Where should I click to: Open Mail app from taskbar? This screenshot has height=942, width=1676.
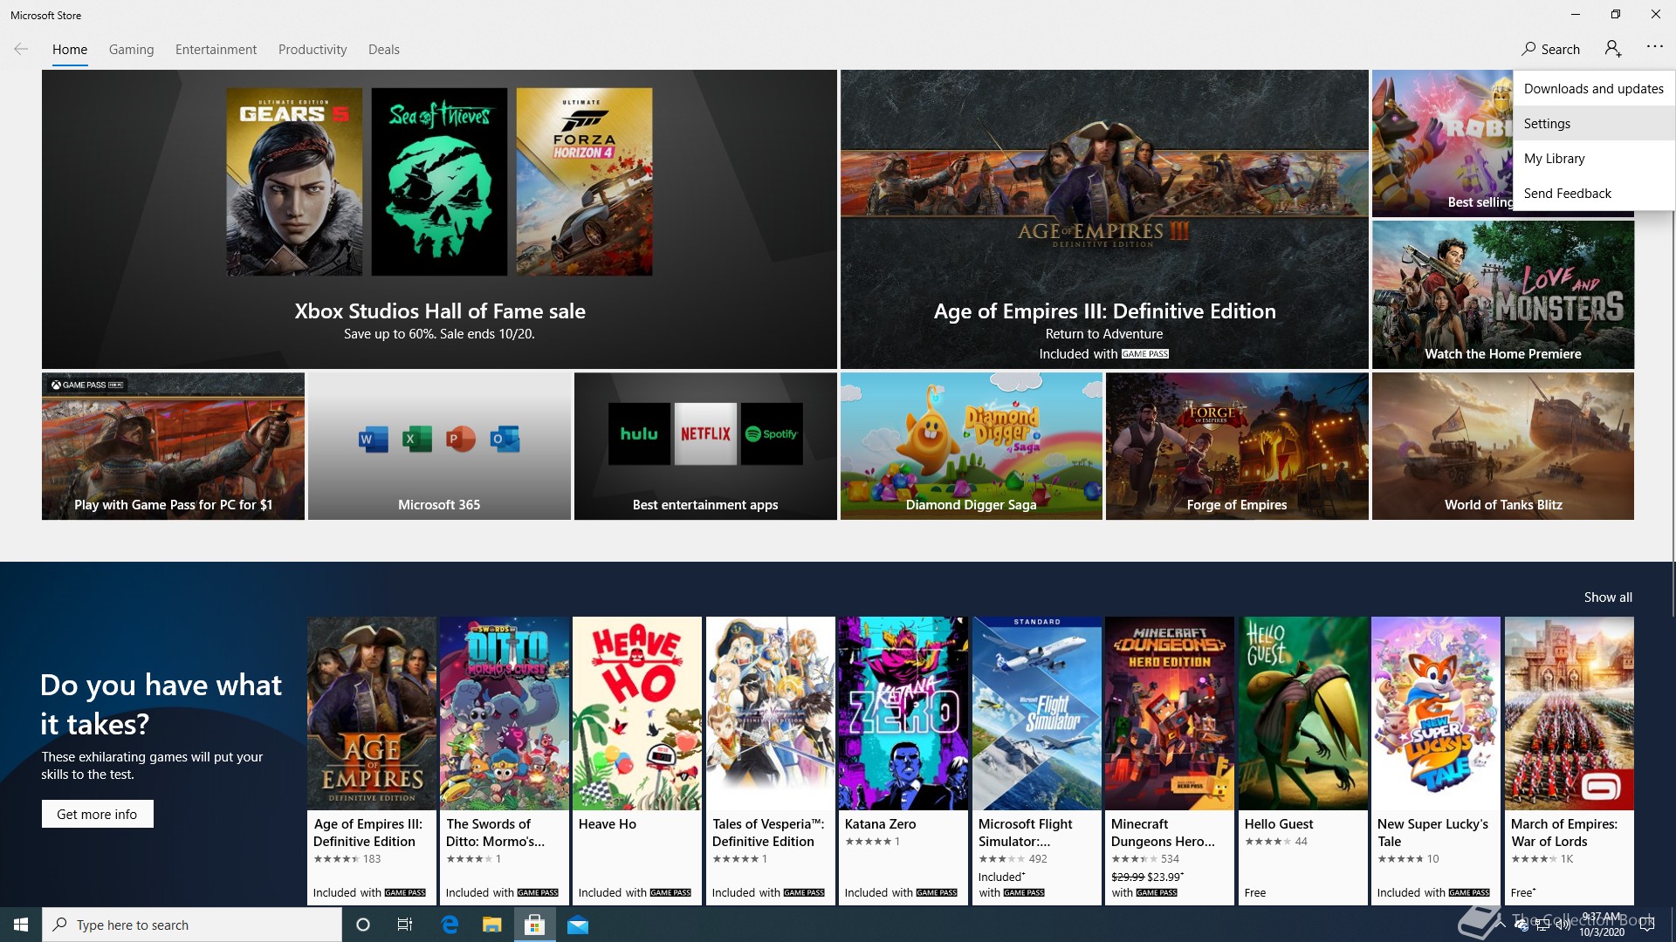coord(578,925)
